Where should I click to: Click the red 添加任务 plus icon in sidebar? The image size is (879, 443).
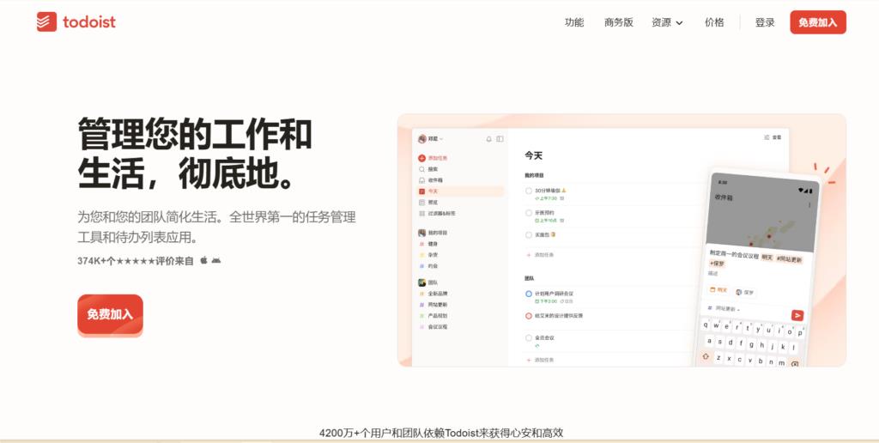click(421, 158)
